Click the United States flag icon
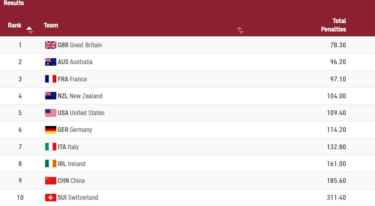The height and width of the screenshot is (206, 375). coord(50,113)
